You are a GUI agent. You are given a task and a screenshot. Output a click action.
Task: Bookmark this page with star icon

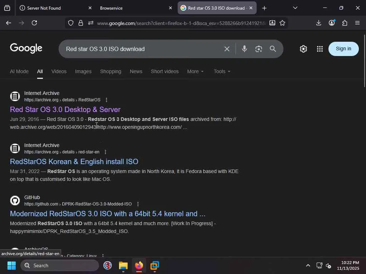pos(282,23)
